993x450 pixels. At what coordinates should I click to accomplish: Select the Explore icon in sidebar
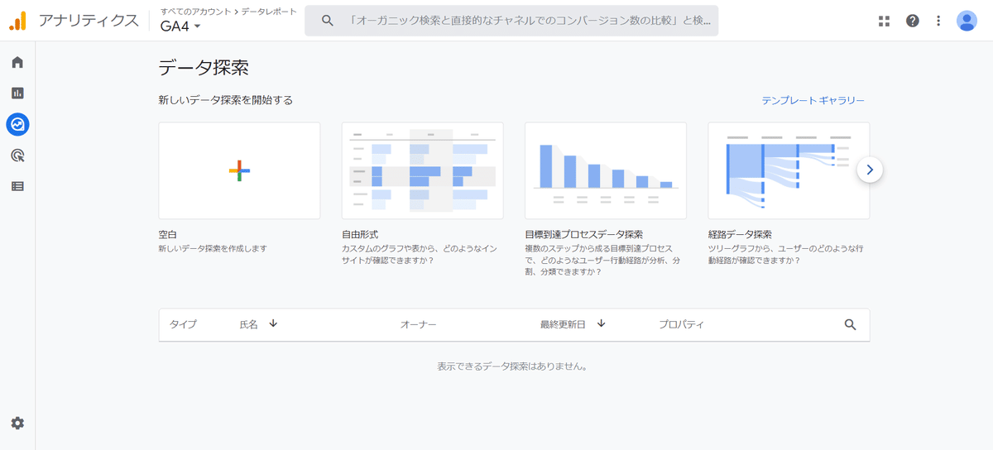click(x=17, y=124)
